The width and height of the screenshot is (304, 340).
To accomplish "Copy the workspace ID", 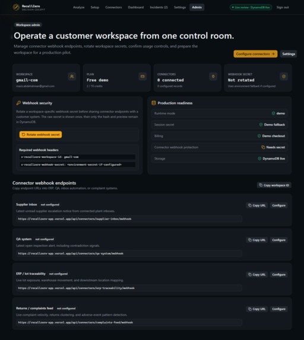I will (274, 185).
